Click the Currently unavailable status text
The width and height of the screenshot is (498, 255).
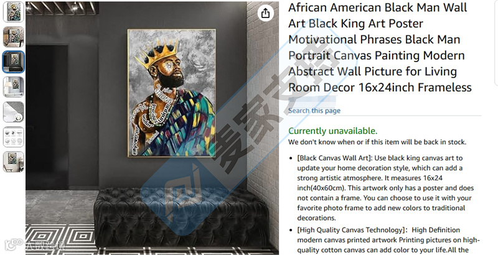[333, 131]
